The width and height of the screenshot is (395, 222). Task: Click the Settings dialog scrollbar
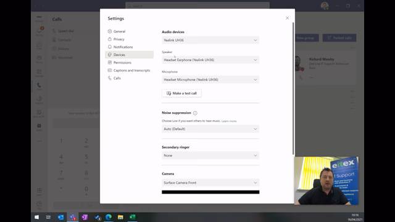(293, 88)
